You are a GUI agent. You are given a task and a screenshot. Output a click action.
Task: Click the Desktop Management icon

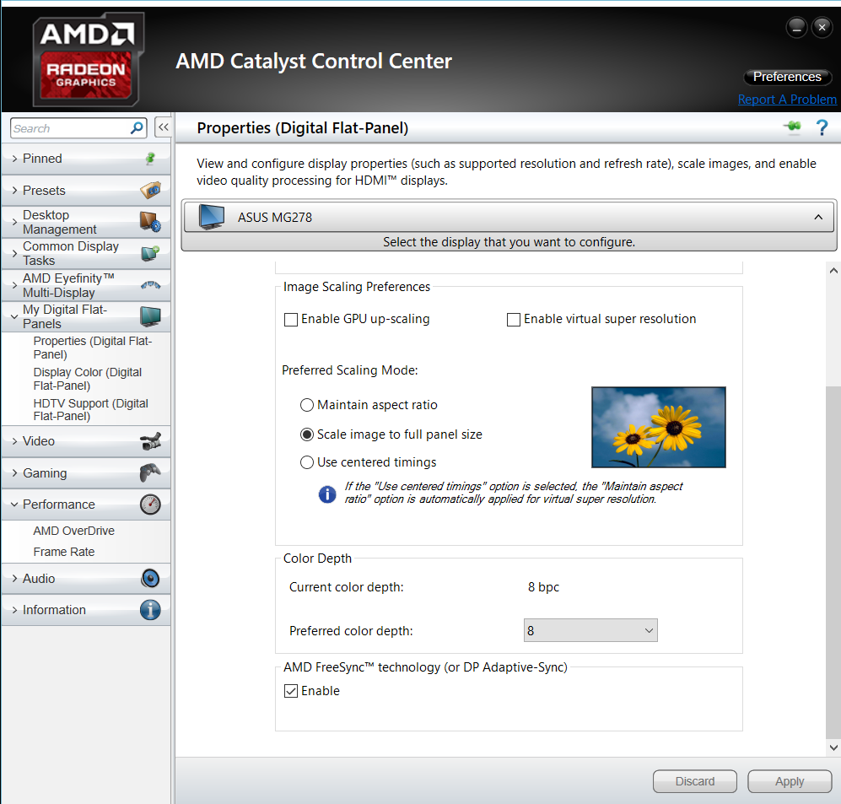pyautogui.click(x=150, y=222)
